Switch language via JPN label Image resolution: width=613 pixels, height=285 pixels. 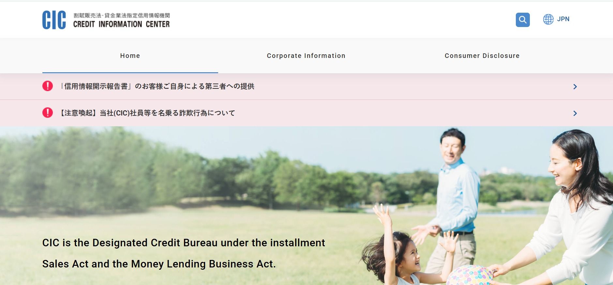tap(563, 19)
